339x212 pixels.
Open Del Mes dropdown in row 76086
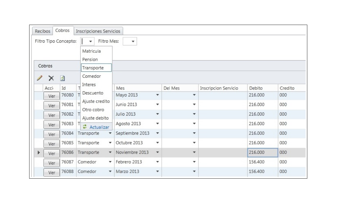click(194, 152)
